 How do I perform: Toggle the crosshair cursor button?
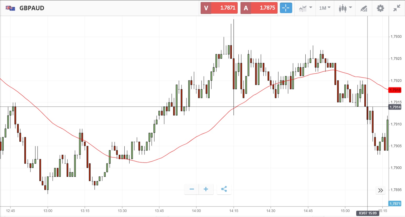286,8
